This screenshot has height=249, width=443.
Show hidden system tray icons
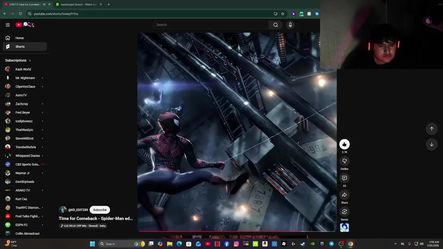[396, 244]
